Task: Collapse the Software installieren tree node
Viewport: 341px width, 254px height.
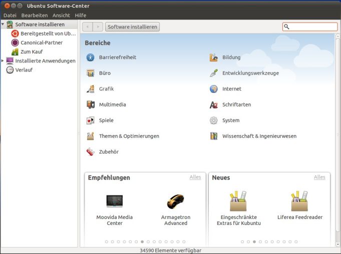Action: point(3,24)
